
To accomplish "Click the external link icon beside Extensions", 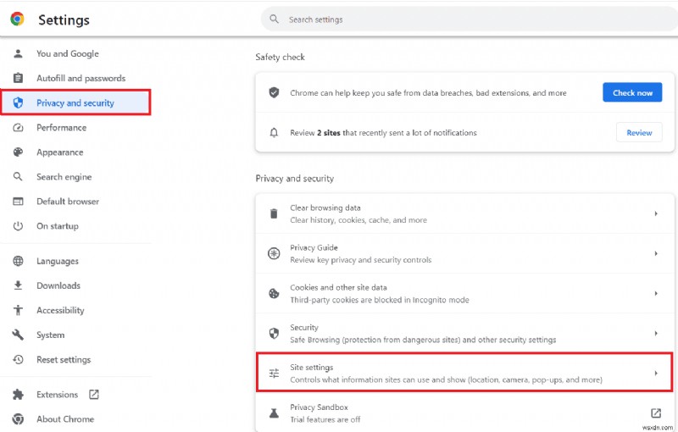I will (94, 395).
